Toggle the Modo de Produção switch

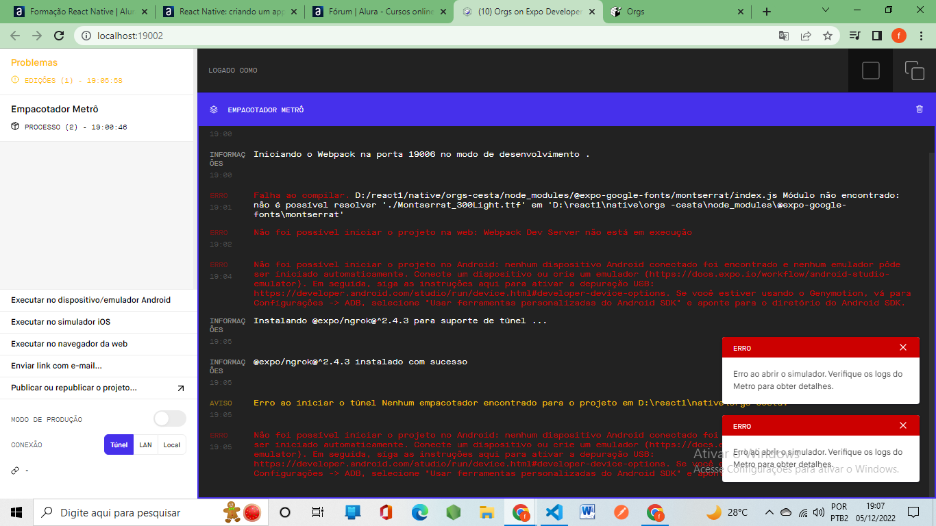[170, 418]
